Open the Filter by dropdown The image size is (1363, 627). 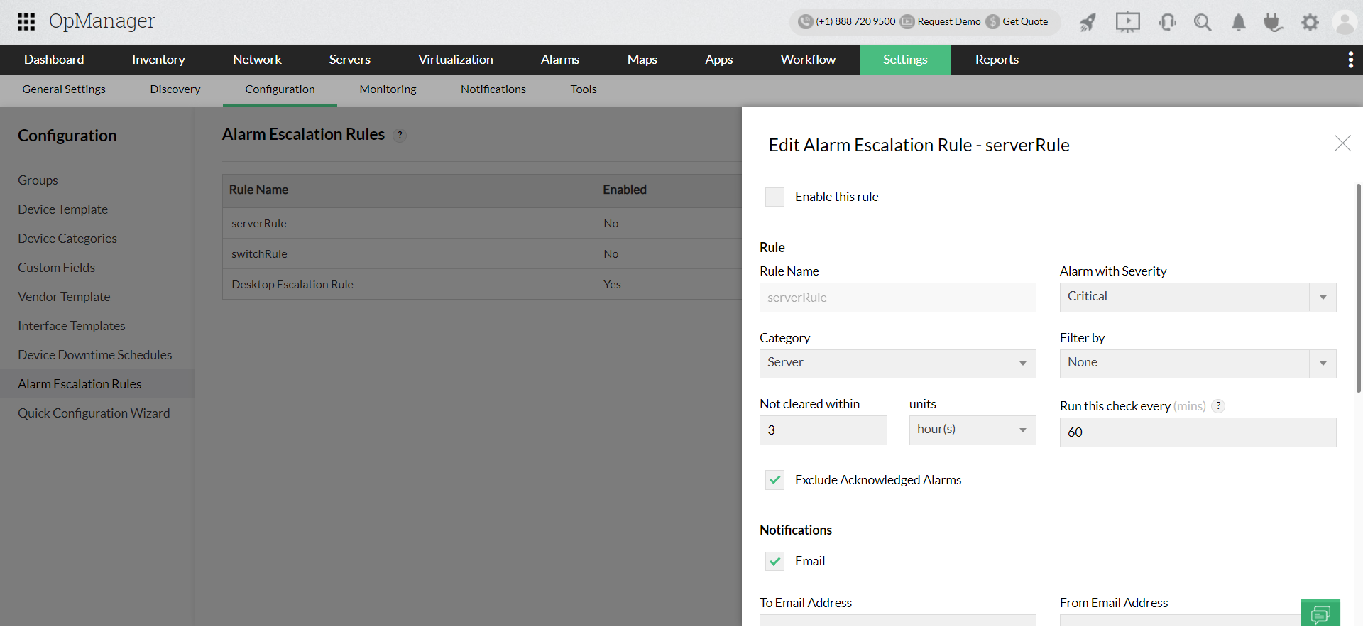tap(1198, 364)
